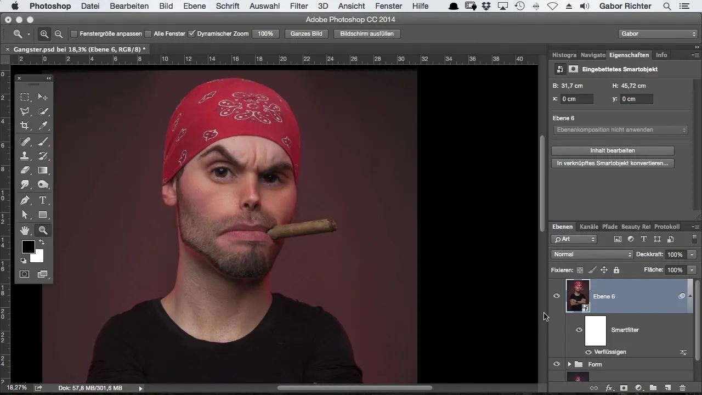
Task: Open the layer style fx menu
Action: tap(609, 388)
